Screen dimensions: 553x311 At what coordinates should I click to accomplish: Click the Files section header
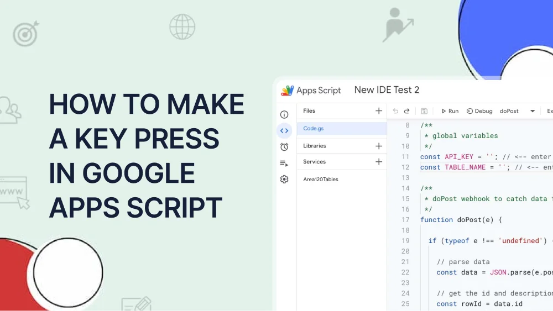pos(309,111)
